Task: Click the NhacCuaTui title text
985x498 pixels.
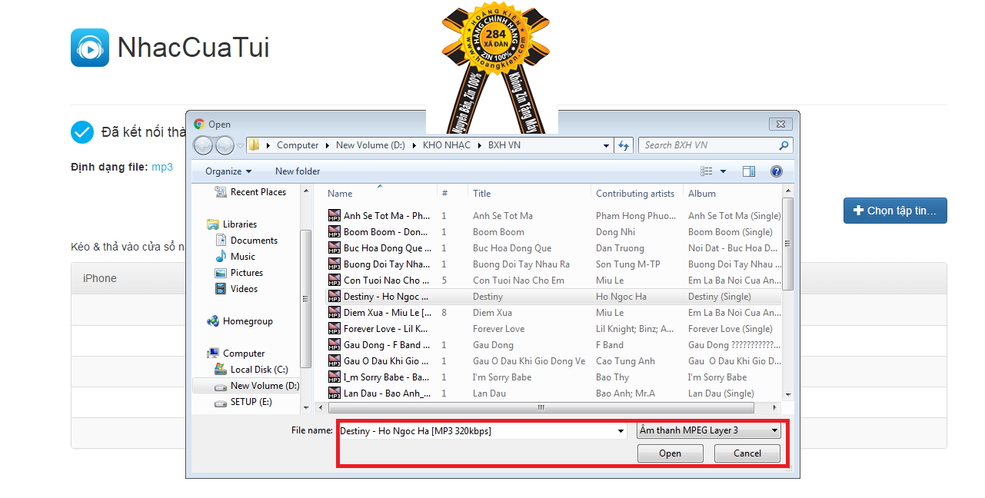Action: [x=193, y=48]
